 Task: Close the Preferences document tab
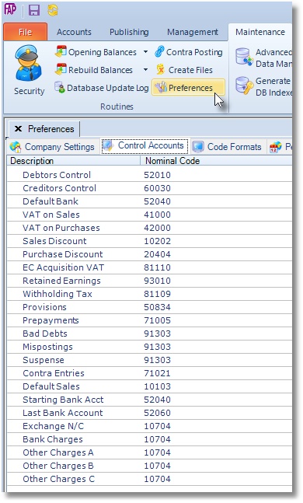pyautogui.click(x=19, y=128)
